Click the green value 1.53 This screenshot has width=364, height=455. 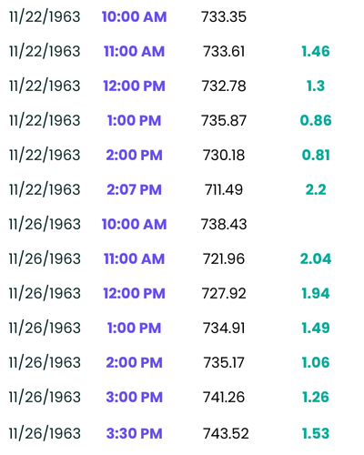point(316,433)
